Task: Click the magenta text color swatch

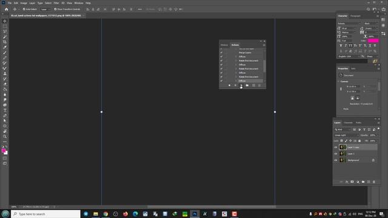Action: tap(373, 41)
